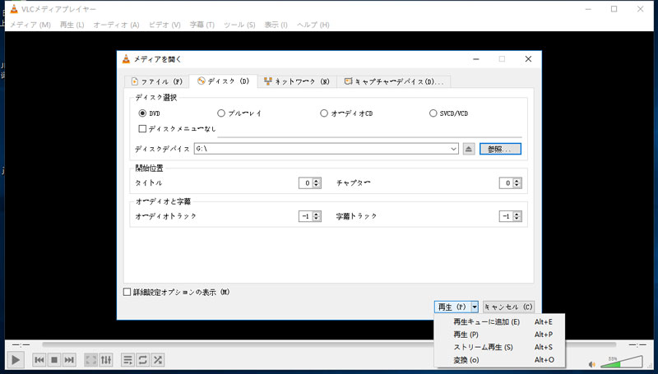Switch to the ファイル (F) tab

pos(156,81)
